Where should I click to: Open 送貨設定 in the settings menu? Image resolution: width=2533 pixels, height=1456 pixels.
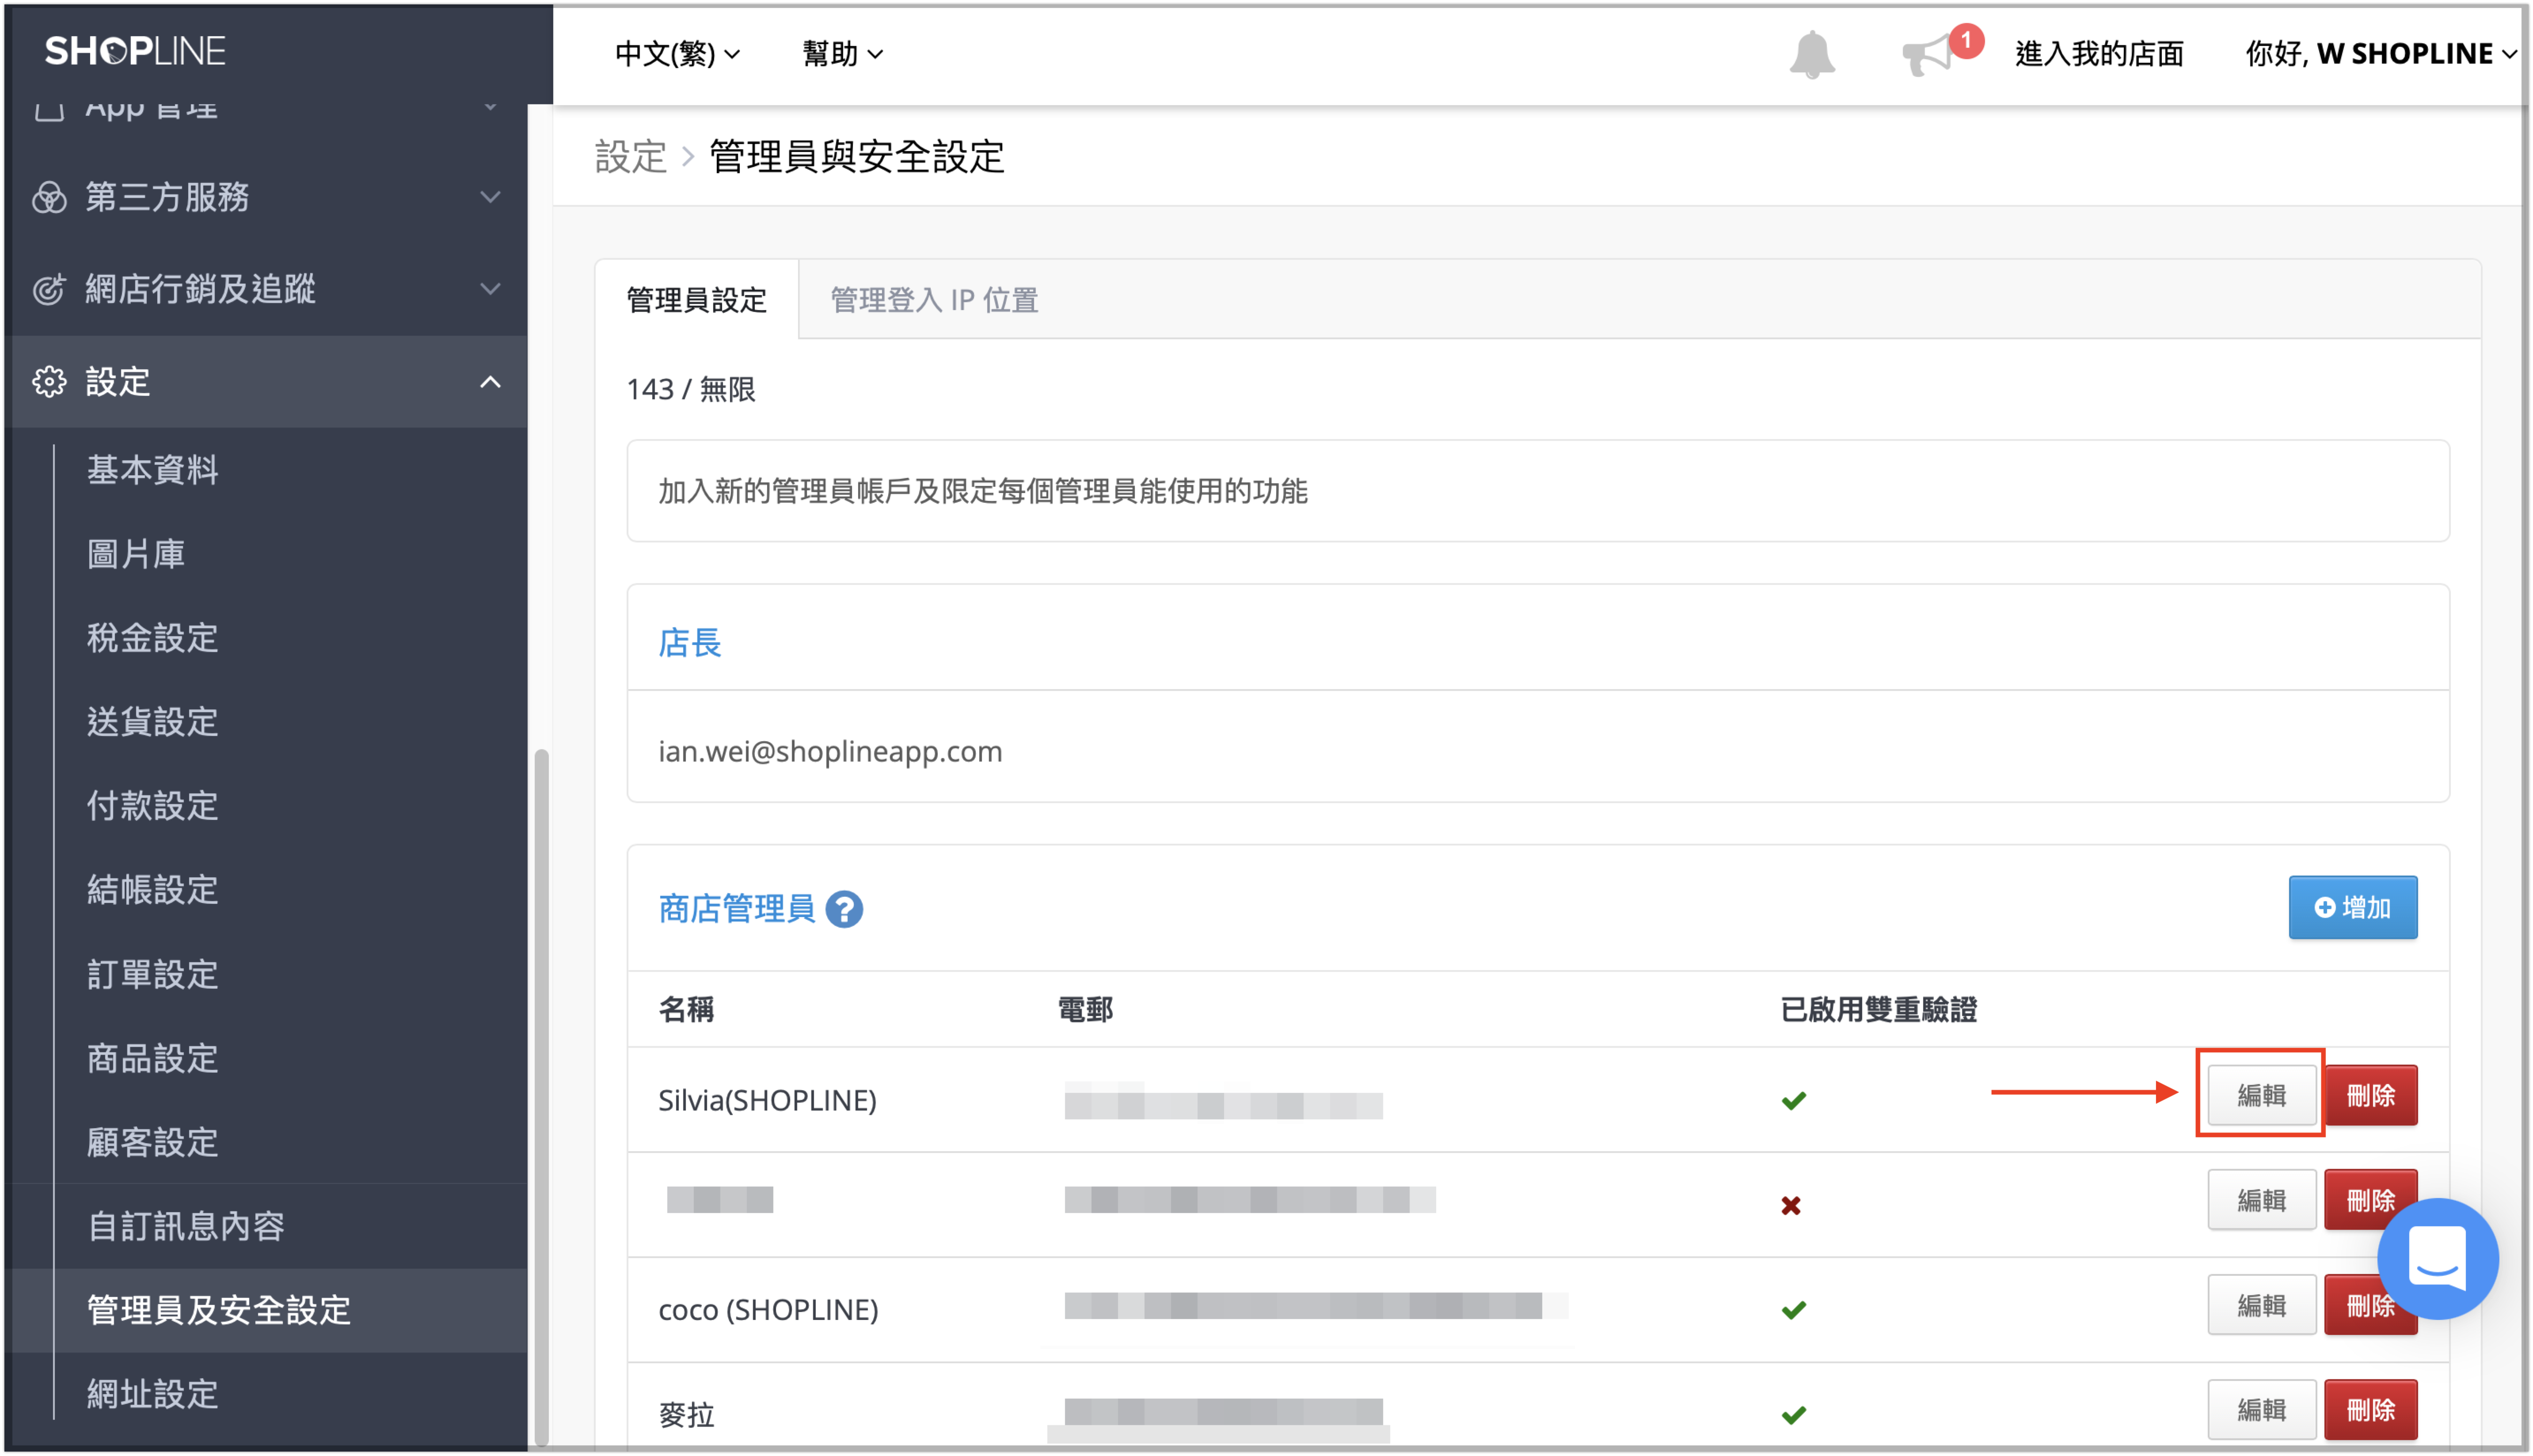pyautogui.click(x=152, y=722)
